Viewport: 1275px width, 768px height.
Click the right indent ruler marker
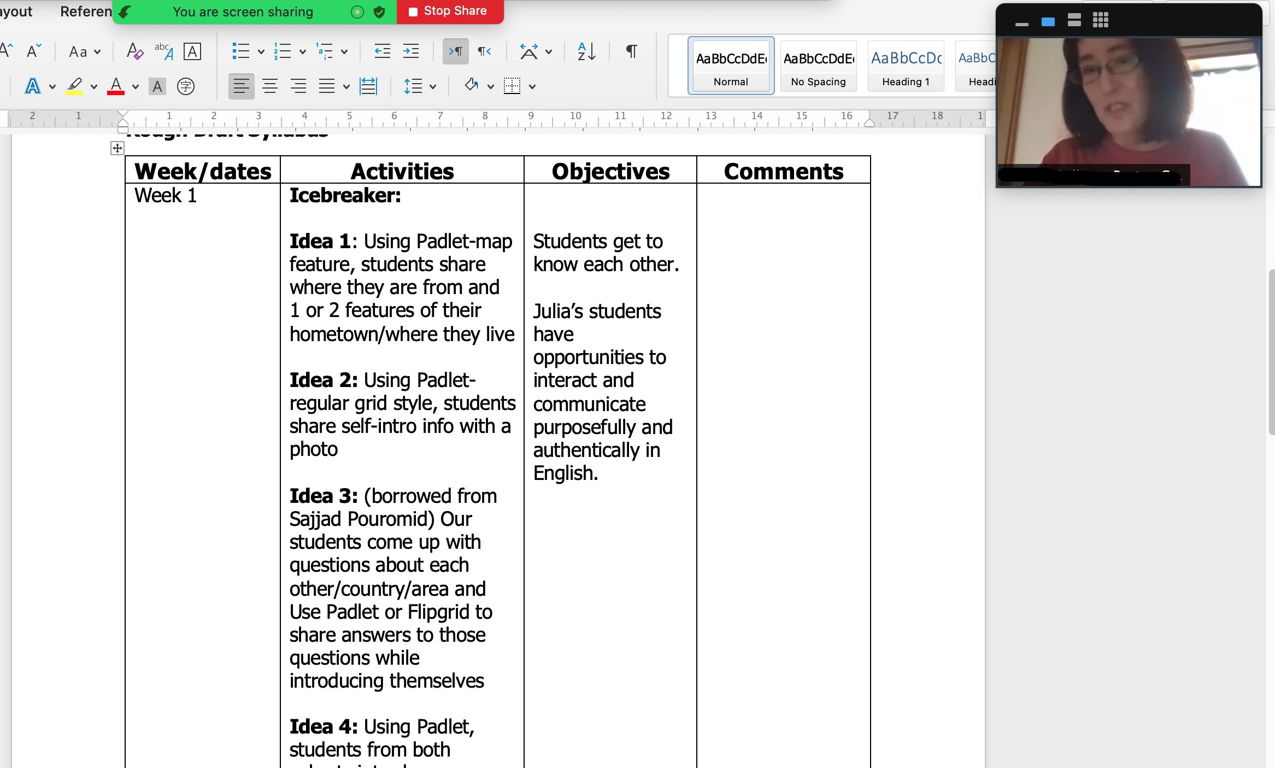pos(869,122)
